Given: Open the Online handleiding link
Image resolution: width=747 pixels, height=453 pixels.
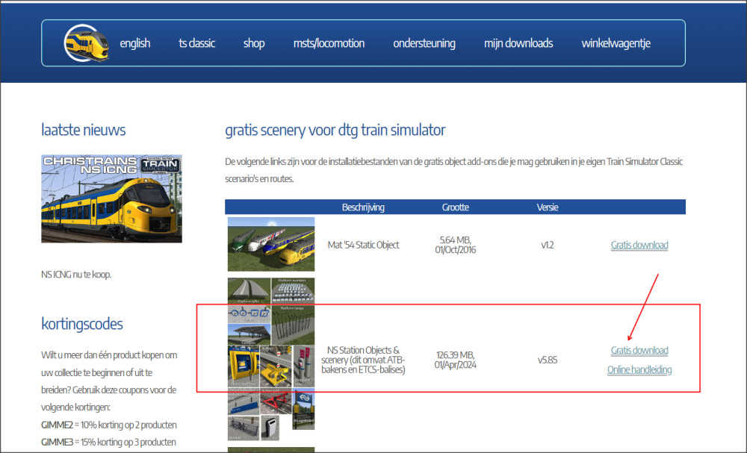Looking at the screenshot, I should click(639, 370).
